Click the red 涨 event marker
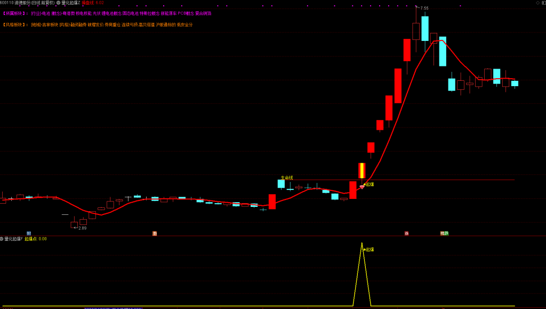546x309 pixels. pyautogui.click(x=406, y=233)
